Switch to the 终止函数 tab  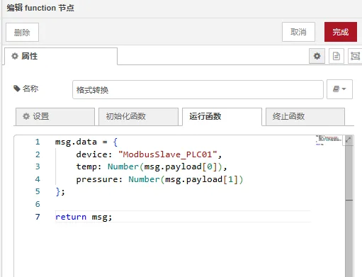coord(305,117)
